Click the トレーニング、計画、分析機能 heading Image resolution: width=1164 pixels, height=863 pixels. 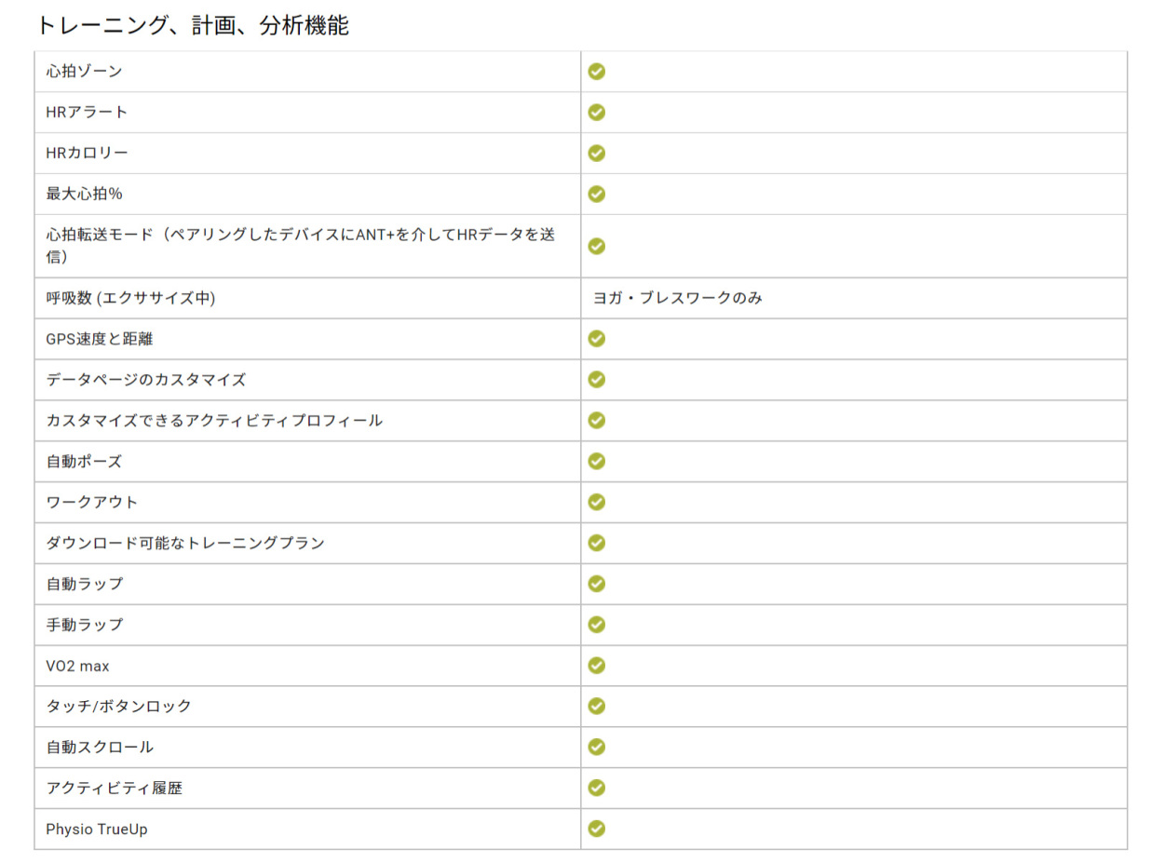click(193, 25)
